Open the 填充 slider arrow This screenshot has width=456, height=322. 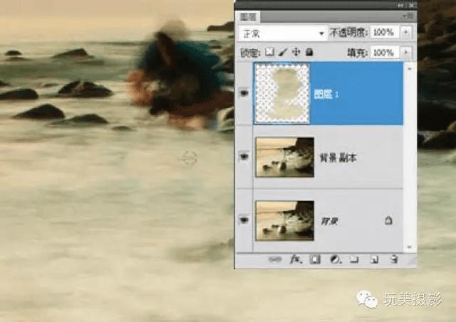coord(406,53)
